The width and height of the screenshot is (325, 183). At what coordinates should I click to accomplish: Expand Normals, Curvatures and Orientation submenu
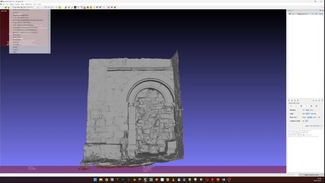(29, 33)
